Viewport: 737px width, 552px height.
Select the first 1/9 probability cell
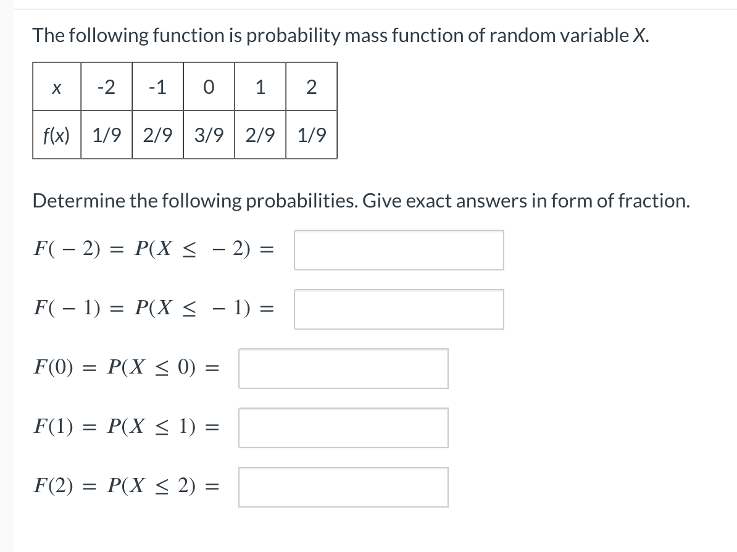tap(106, 133)
